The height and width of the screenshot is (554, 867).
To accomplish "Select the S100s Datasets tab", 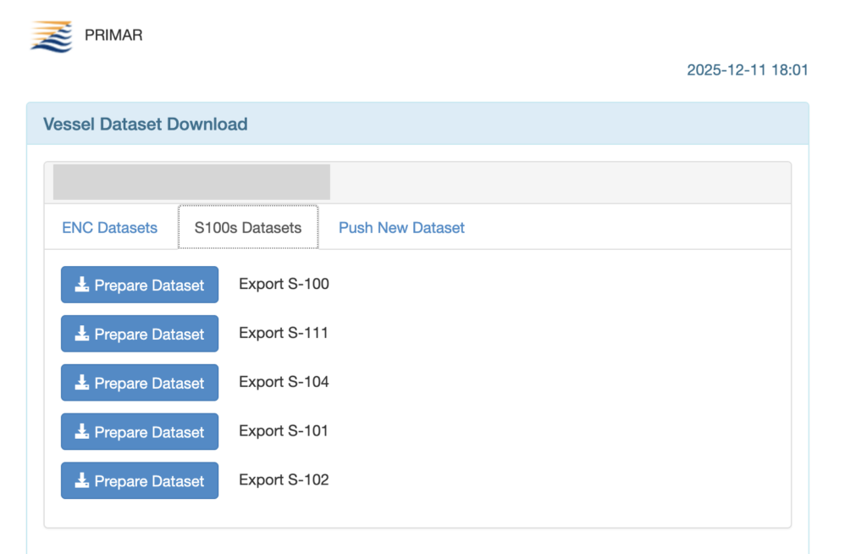I will 248,228.
